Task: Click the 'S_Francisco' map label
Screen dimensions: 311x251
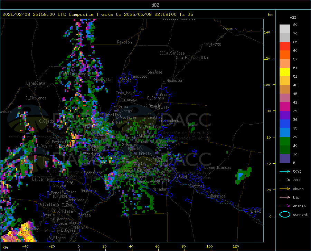Action: 136,76
